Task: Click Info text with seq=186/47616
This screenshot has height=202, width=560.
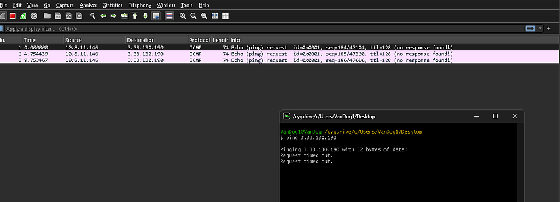Action: 342,60
